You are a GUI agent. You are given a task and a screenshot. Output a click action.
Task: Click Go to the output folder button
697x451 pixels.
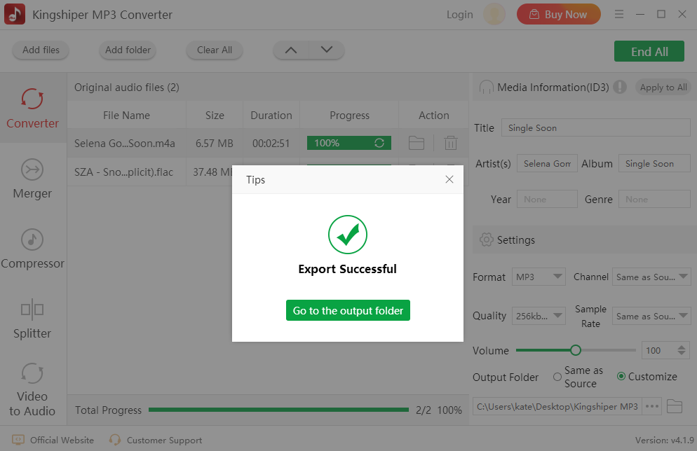[348, 310]
